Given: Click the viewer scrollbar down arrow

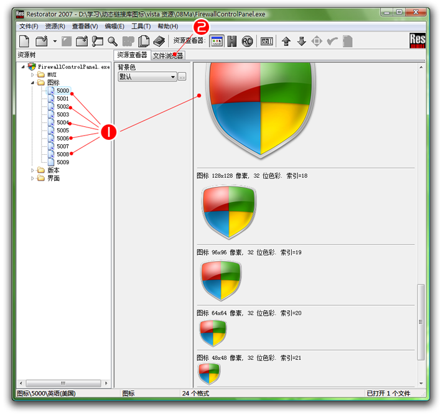Looking at the screenshot, I should click(421, 383).
